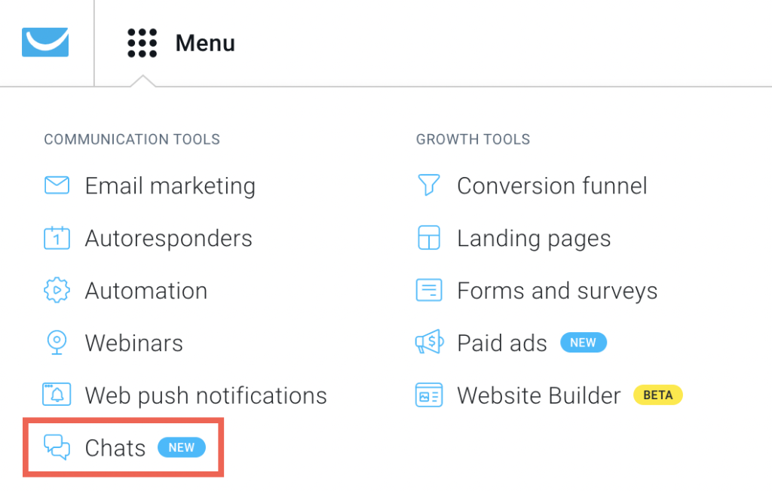The width and height of the screenshot is (772, 491).
Task: Click the Web push notifications bell icon
Action: (x=57, y=395)
